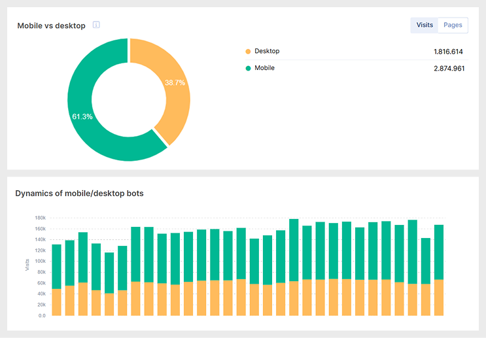Click the orange part of the first bar
486x338 pixels.
click(x=56, y=302)
